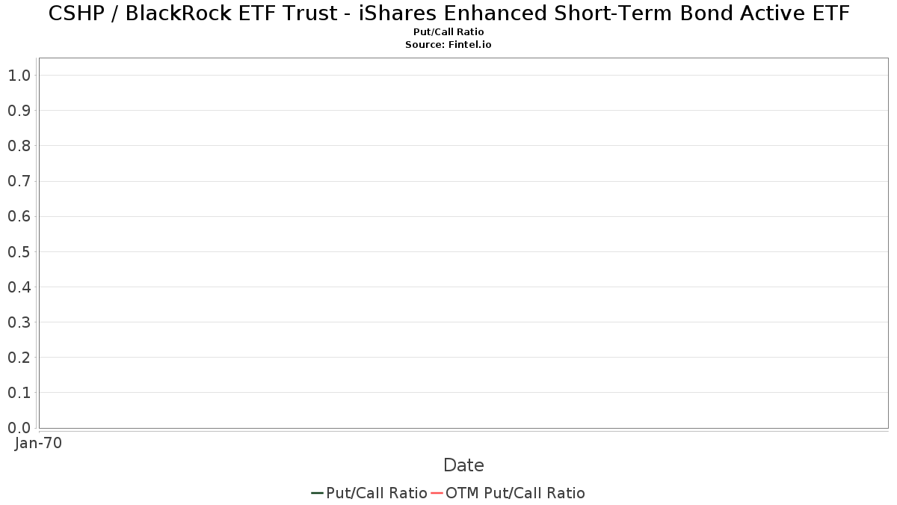Click the 0.0 y-axis label
This screenshot has height=505, width=897.
(x=19, y=428)
